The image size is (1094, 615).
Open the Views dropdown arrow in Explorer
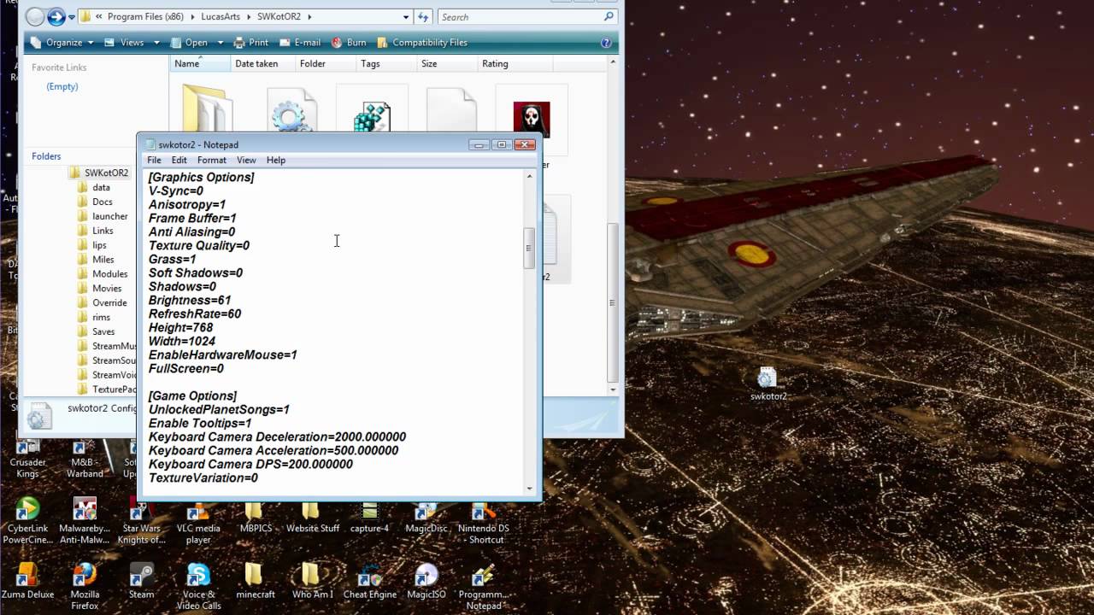tap(157, 43)
